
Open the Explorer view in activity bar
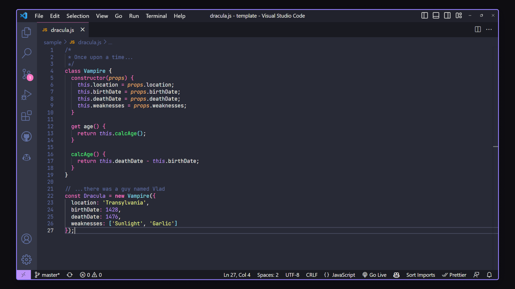26,33
